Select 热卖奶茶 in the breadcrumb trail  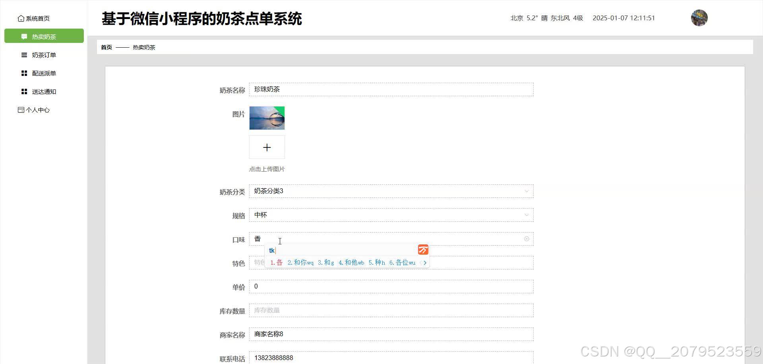[144, 47]
